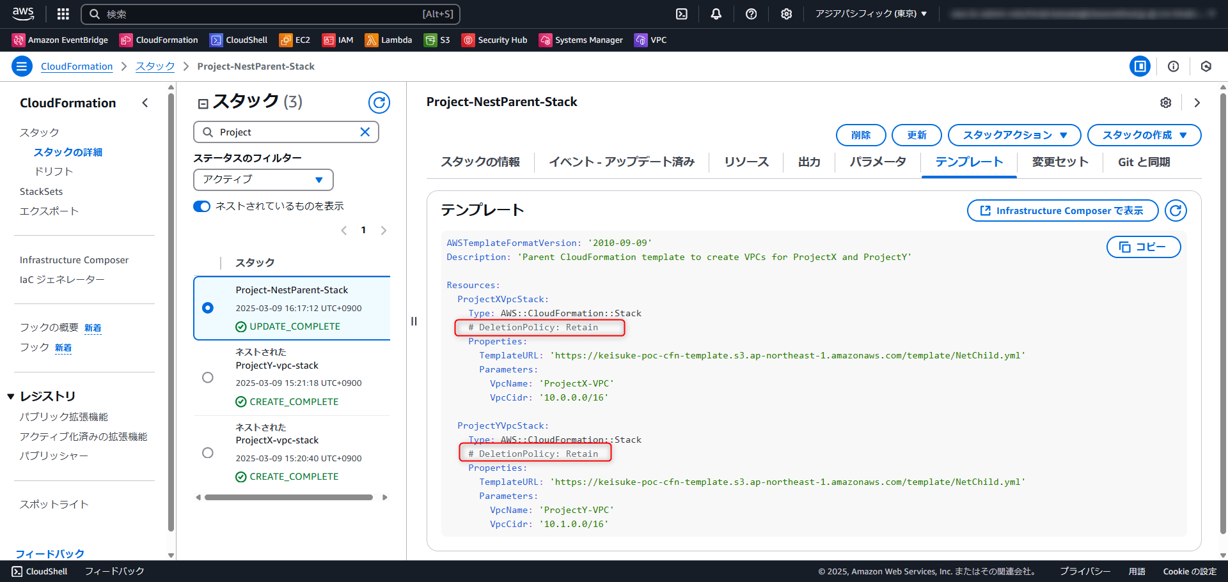Open the top bar settings gear
1228x582 pixels.
point(787,13)
